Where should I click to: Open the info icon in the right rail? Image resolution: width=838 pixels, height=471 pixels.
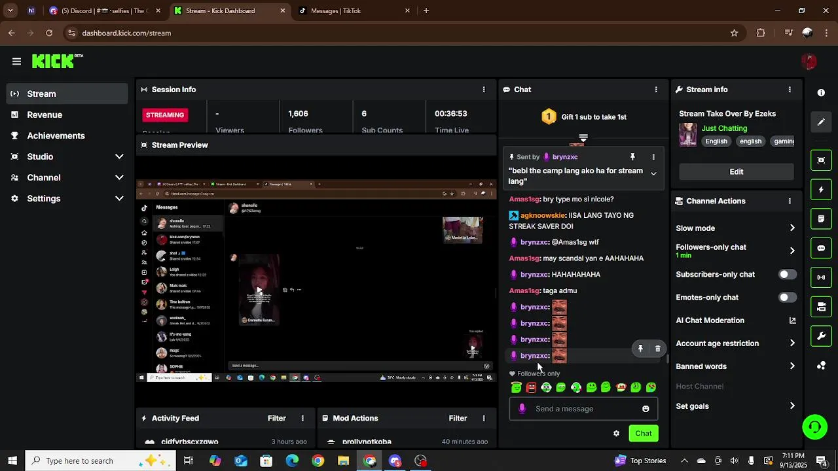point(821,93)
